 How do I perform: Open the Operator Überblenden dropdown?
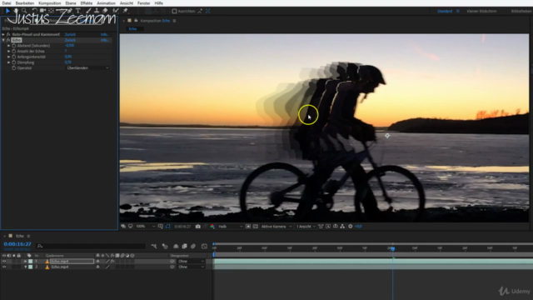coord(87,68)
